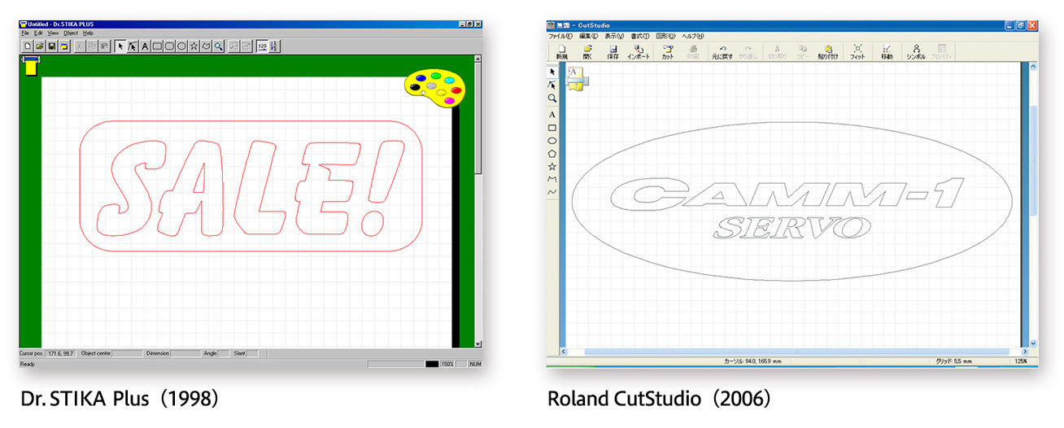This screenshot has height=428, width=1064.
Task: Click the 元に戻す undo button
Action: pos(723,52)
